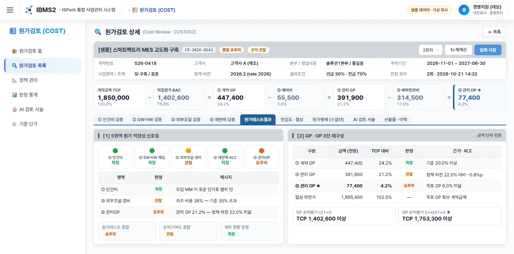Click message 외주 비중 38% — 기준 35% 초과
Screen dimensions: 514x254
tap(206, 201)
